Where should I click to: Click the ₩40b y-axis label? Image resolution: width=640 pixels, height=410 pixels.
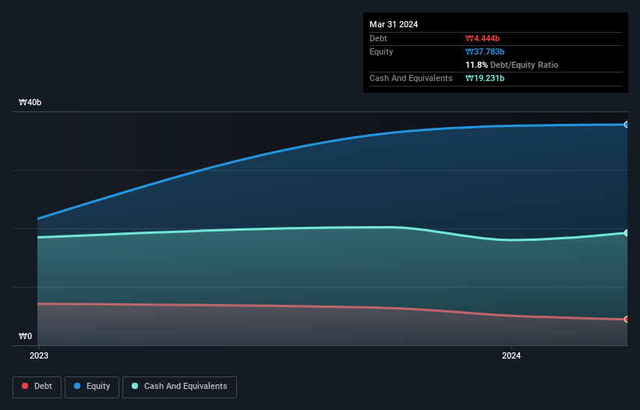click(30, 102)
